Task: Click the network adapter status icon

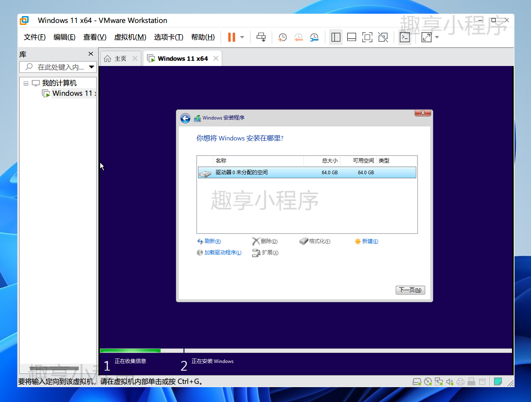Action: tap(439, 381)
